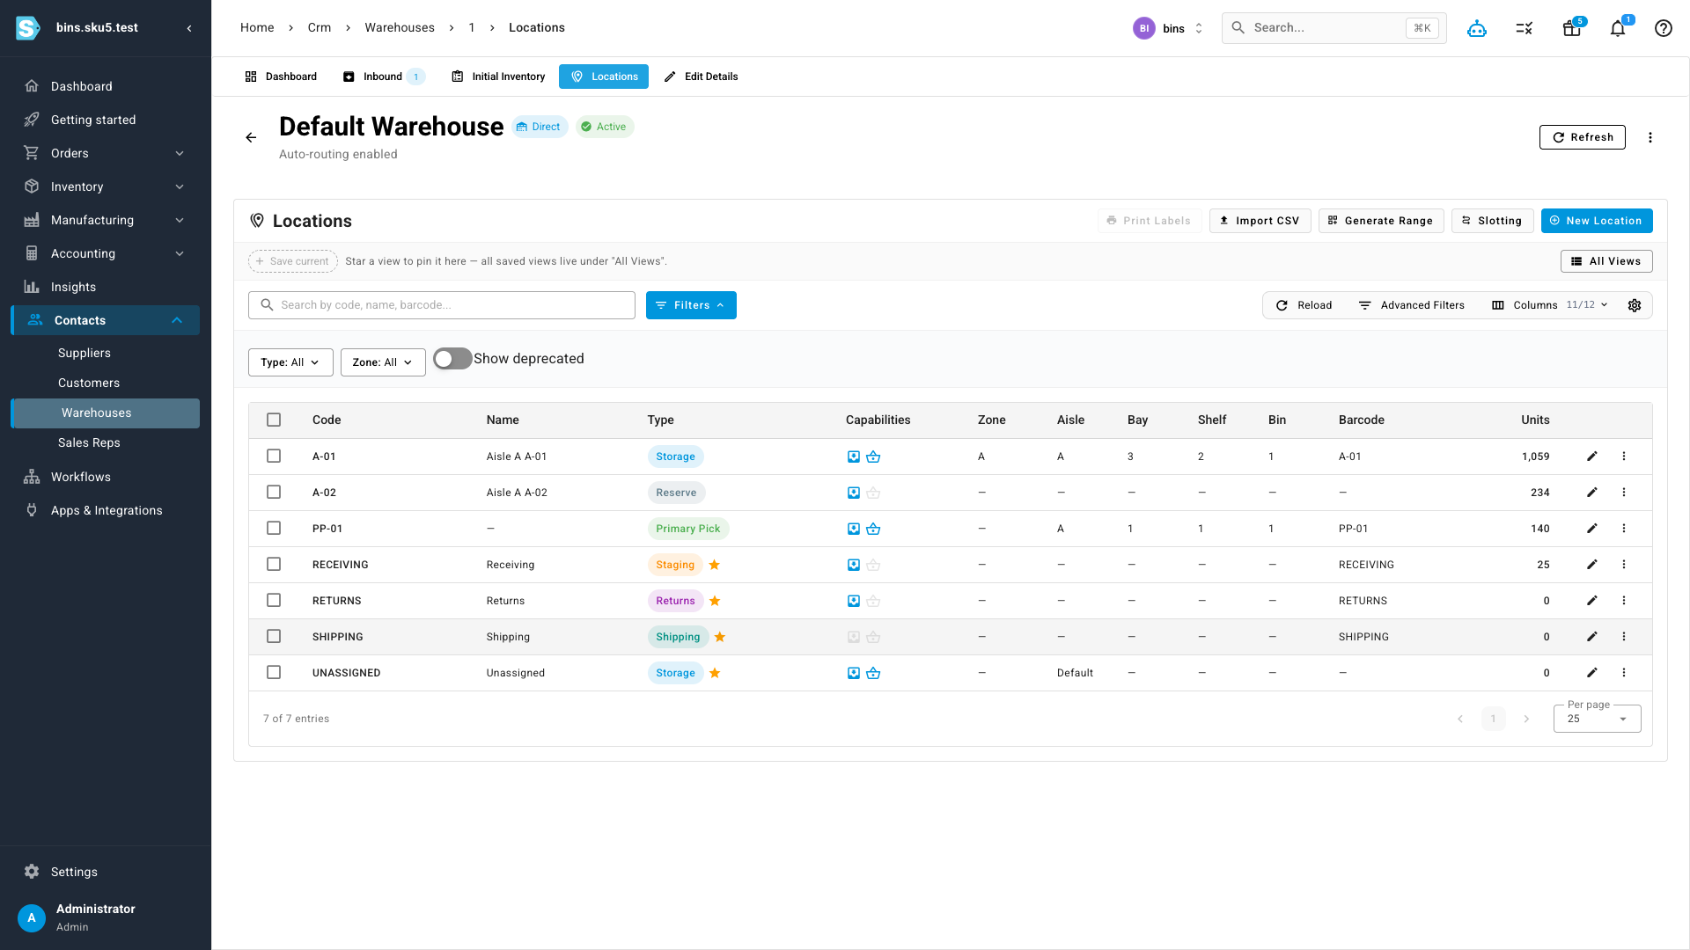Click the Slotting button
This screenshot has width=1690, height=950.
pos(1493,221)
